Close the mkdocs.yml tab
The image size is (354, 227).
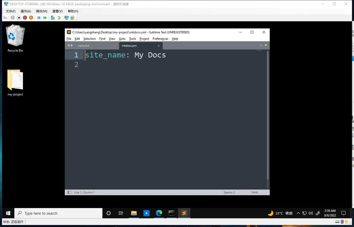point(159,46)
